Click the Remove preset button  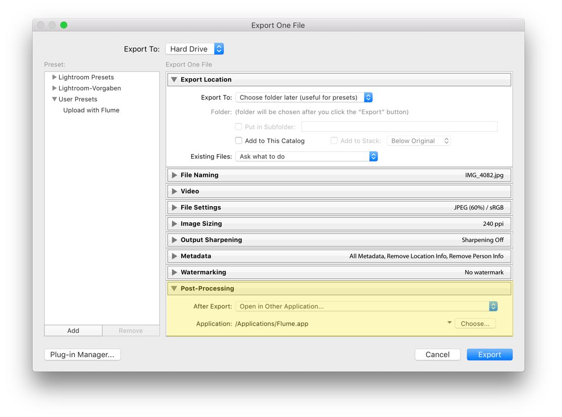(x=131, y=331)
